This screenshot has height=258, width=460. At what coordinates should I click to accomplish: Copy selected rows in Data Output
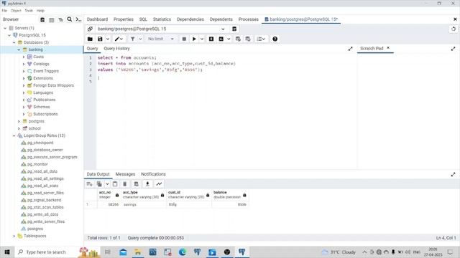(x=99, y=184)
